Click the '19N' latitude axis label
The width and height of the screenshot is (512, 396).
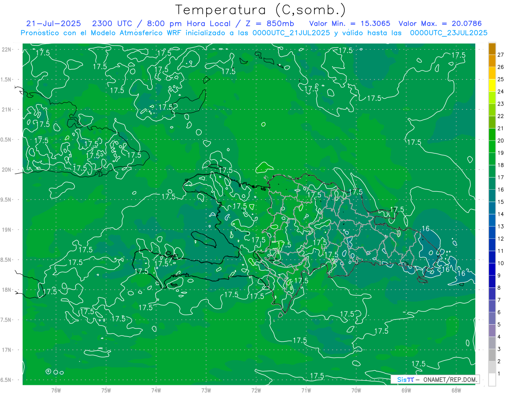(7, 230)
